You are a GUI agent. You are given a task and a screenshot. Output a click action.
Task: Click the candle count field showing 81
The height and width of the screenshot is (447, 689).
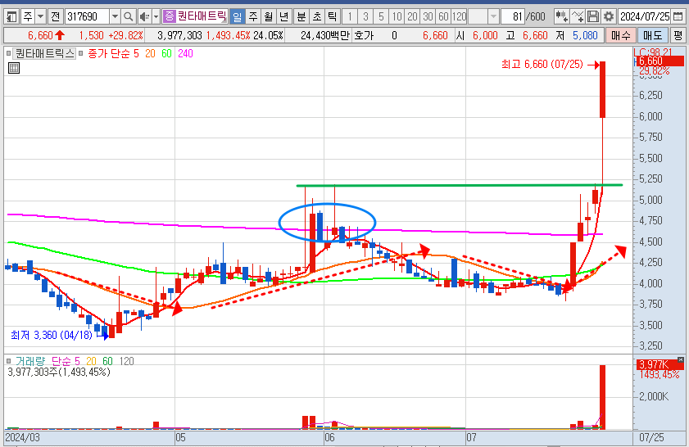[x=513, y=16]
